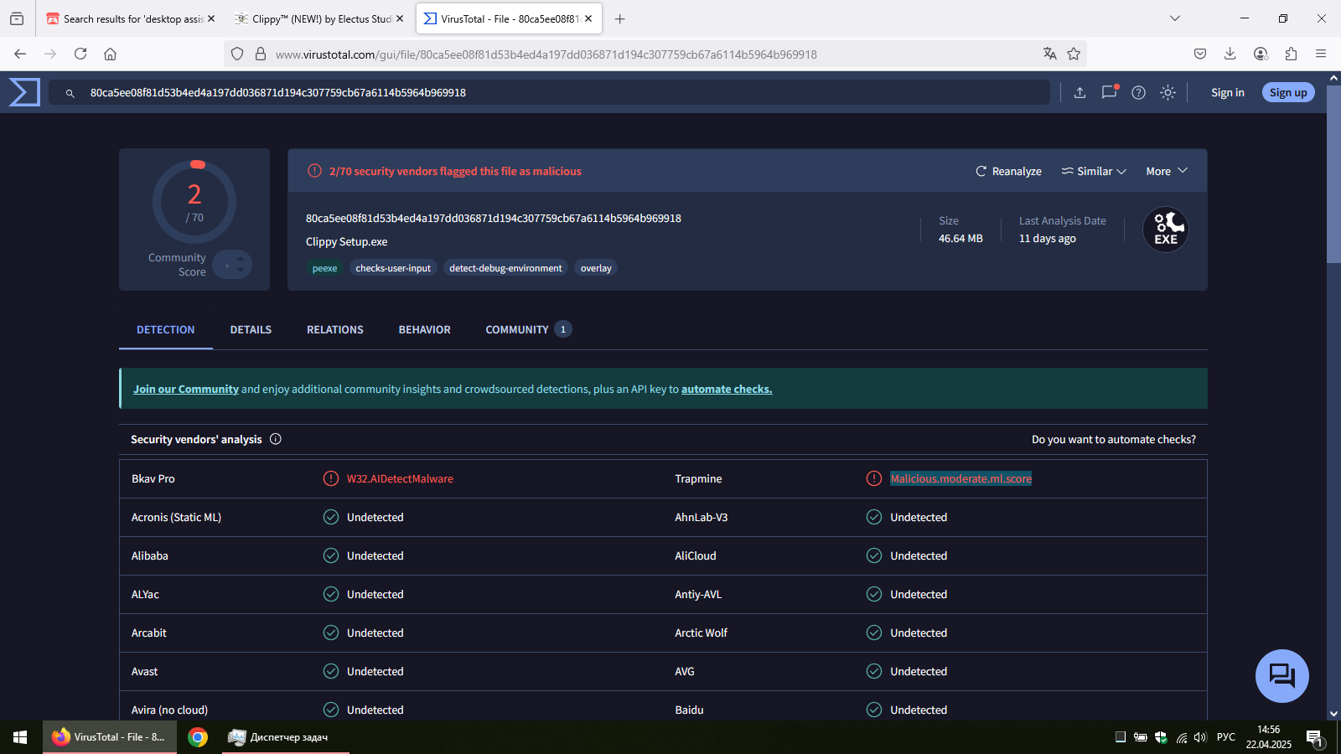The image size is (1341, 754).
Task: Click the VirusTotal logo icon
Action: coord(24,92)
